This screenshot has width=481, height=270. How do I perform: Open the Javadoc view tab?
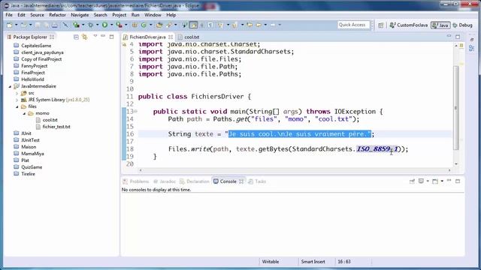165,181
